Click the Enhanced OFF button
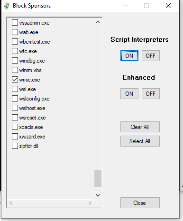183x221 pixels. point(151,94)
